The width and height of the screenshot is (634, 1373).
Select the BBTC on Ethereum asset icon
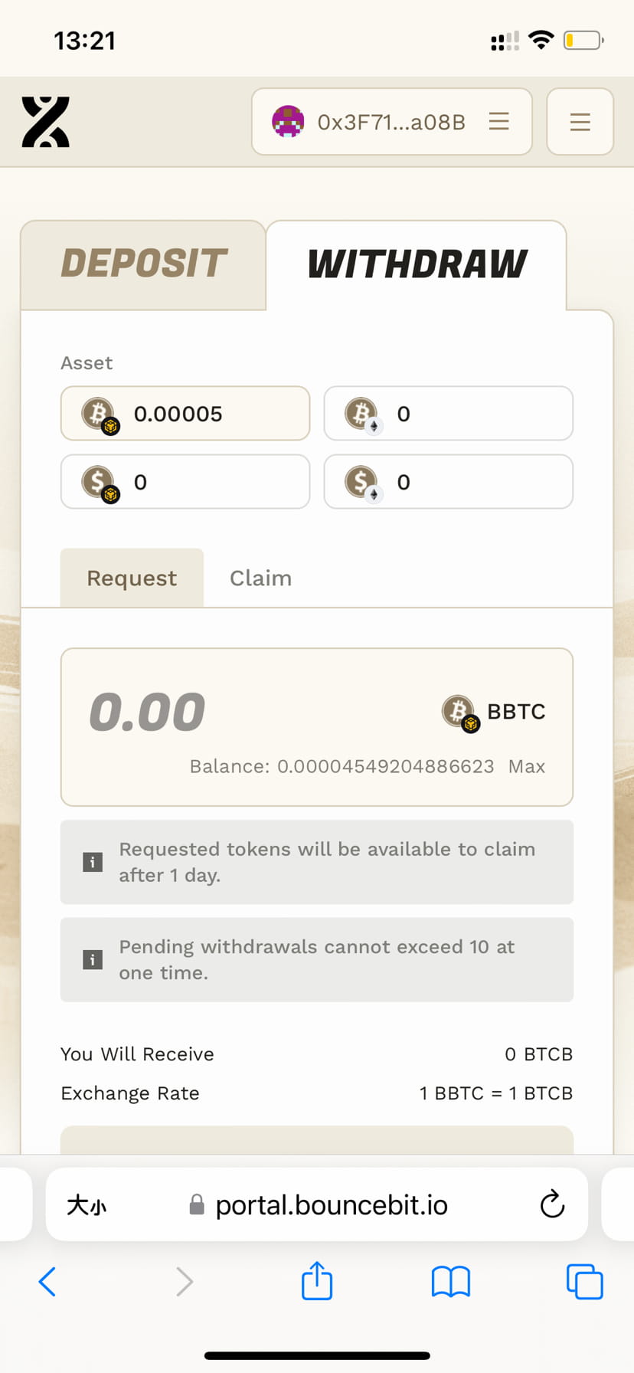[x=362, y=414]
